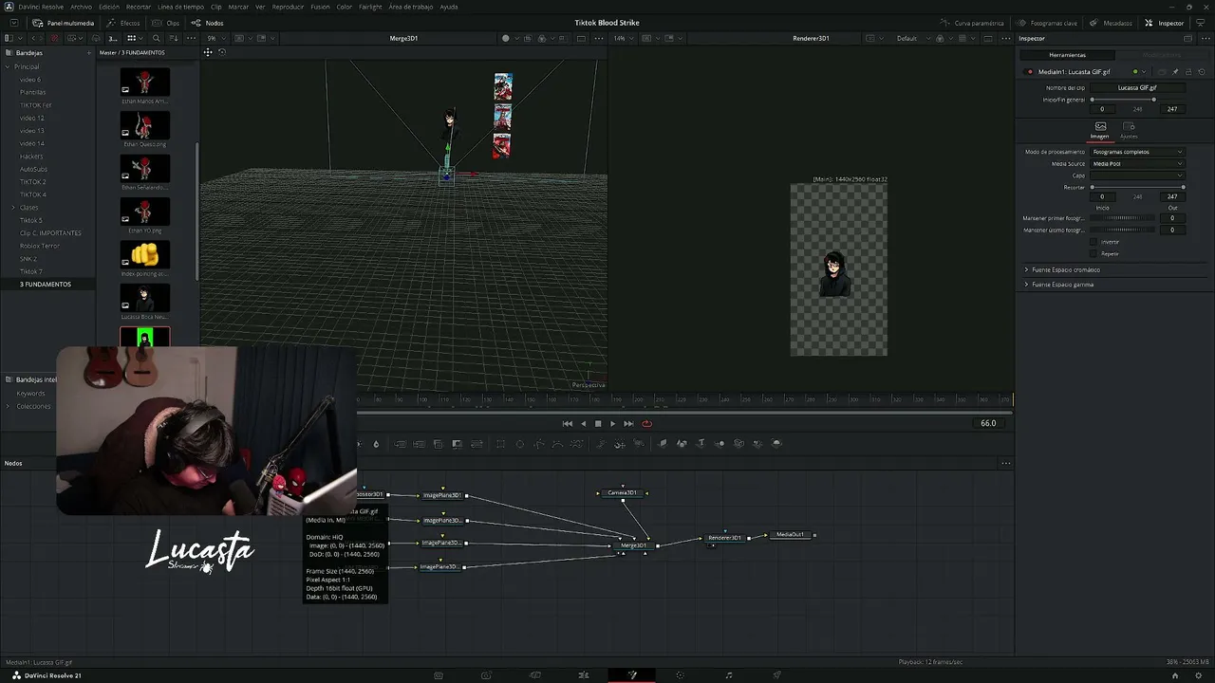The image size is (1215, 683).
Task: Open the Fusion menu in the menu bar
Action: (320, 7)
